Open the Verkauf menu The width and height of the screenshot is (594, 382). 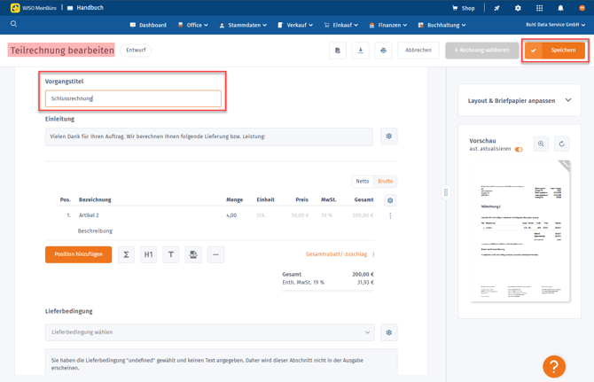(x=296, y=25)
